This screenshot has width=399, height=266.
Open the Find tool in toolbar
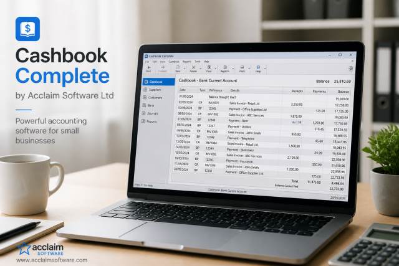click(209, 67)
